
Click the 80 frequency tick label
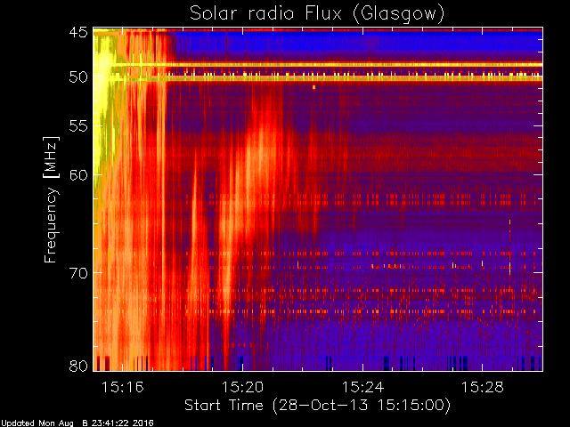click(78, 366)
